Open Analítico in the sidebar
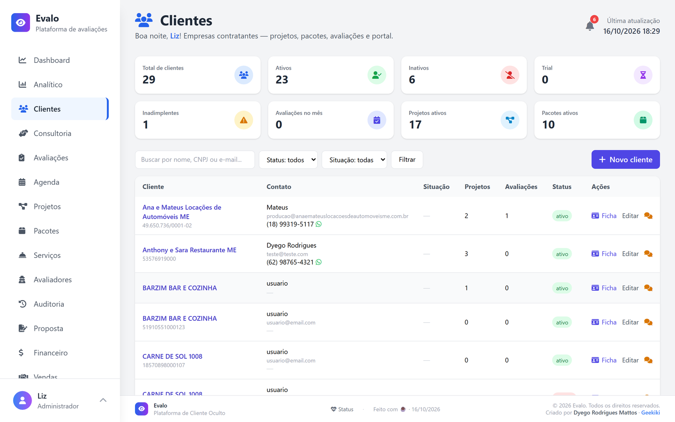Image resolution: width=675 pixels, height=422 pixels. pyautogui.click(x=60, y=84)
